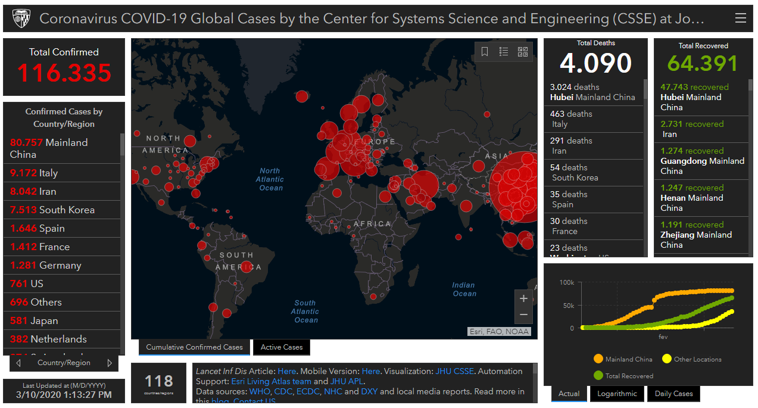Go to previous list with left arrow
The image size is (758, 408).
pyautogui.click(x=18, y=363)
